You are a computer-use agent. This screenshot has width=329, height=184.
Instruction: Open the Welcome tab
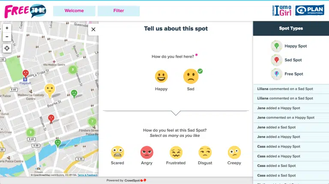74,11
